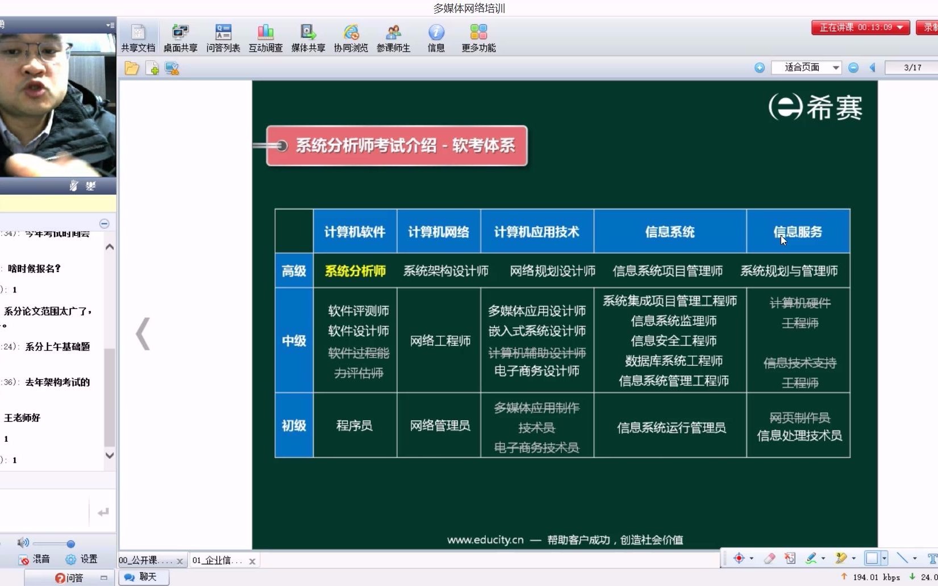This screenshot has width=938, height=586.
Task: Open 设置 settings with gear icon
Action: tap(82, 559)
